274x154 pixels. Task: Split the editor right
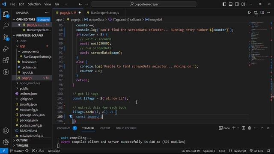pos(262,12)
